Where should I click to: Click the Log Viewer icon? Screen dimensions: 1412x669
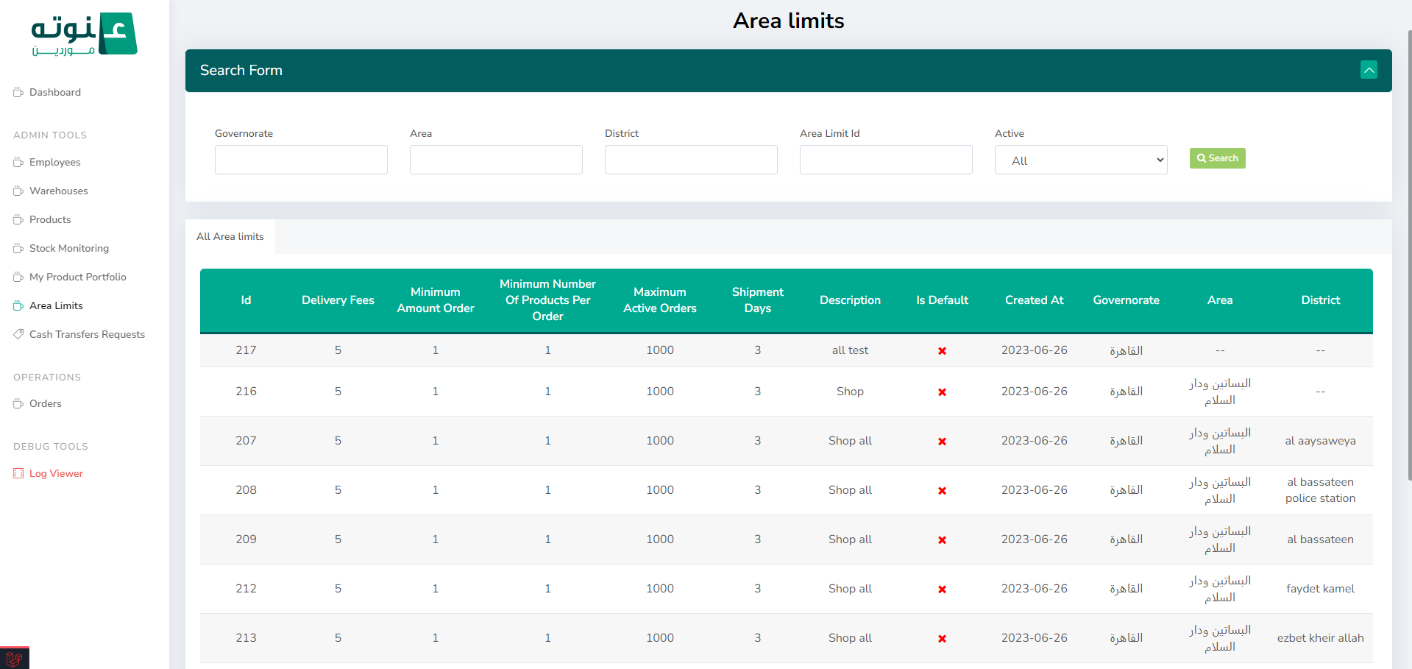tap(18, 473)
